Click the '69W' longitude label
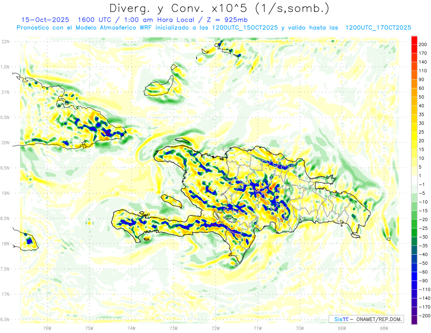This screenshot has width=431, height=333. (342, 328)
